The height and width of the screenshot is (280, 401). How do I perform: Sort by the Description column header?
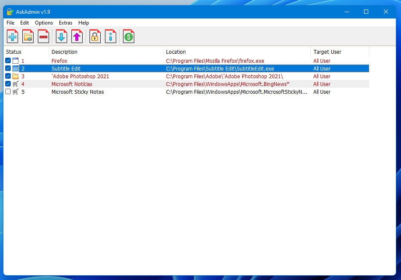tap(106, 52)
